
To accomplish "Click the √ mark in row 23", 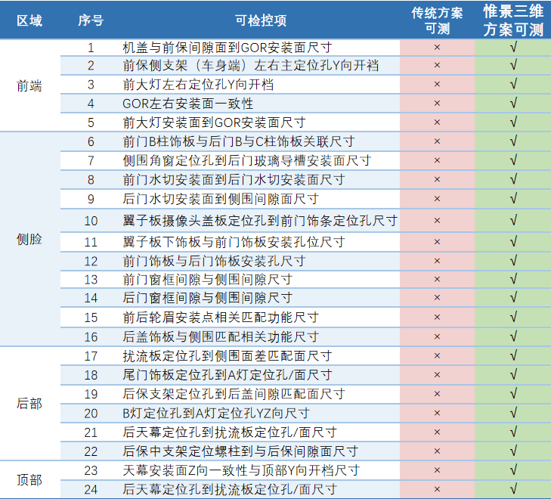I will point(513,470).
